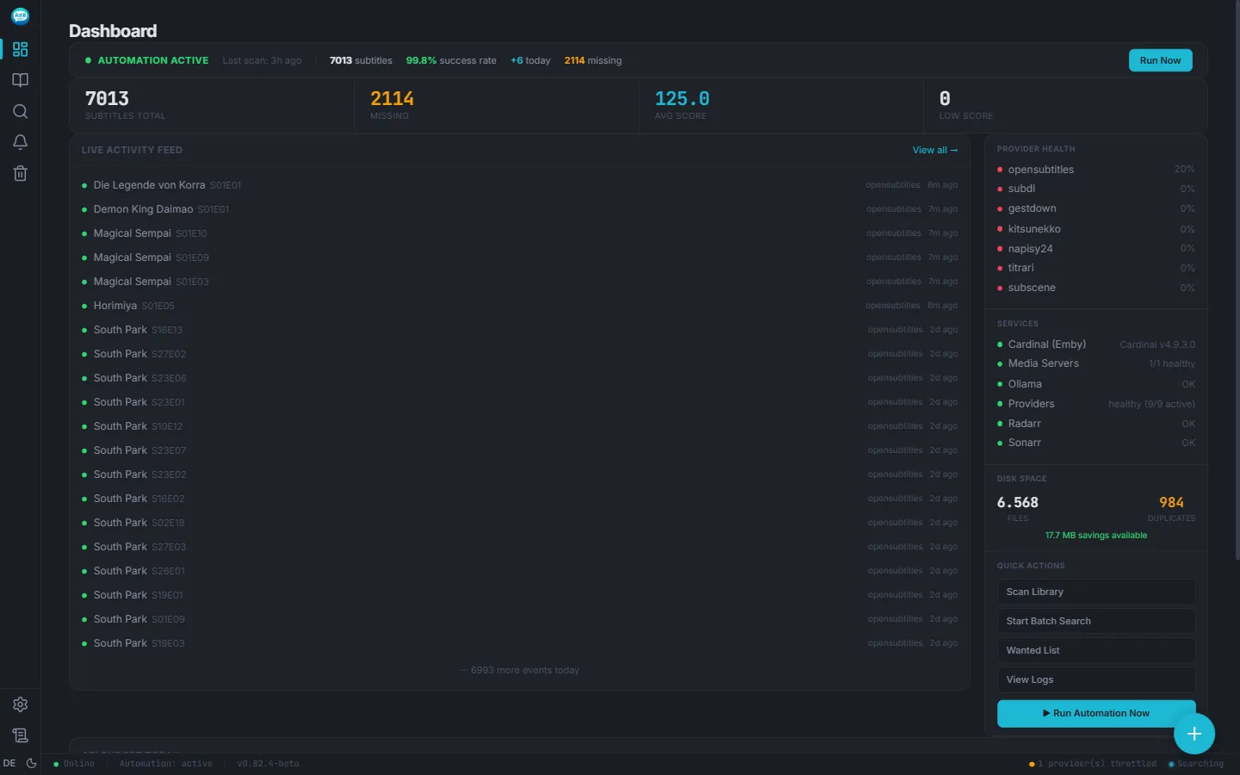Open South Park S02E18 entry
The height and width of the screenshot is (775, 1240).
pyautogui.click(x=520, y=523)
